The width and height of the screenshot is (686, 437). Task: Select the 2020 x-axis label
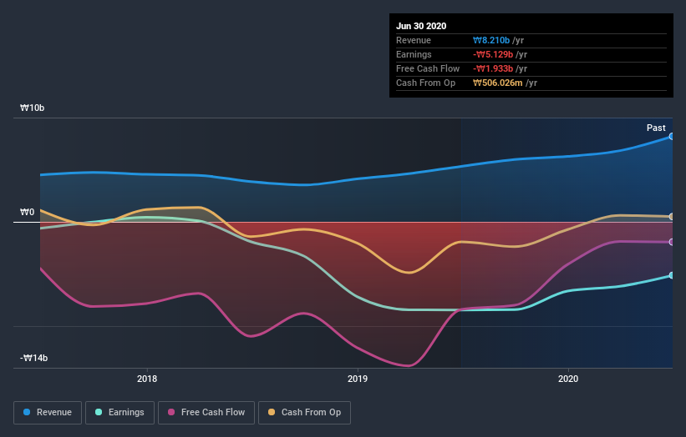568,379
